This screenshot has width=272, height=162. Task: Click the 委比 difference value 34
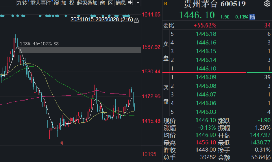pyautogui.click(x=267, y=26)
